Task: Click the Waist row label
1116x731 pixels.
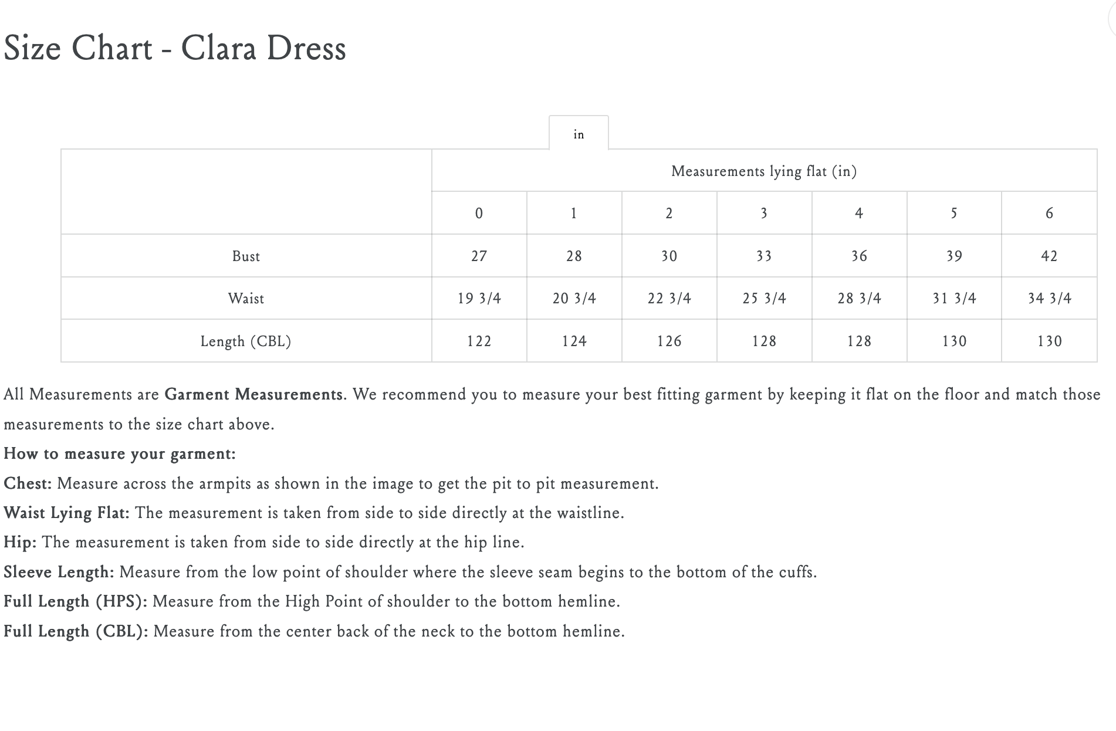Action: (x=246, y=299)
